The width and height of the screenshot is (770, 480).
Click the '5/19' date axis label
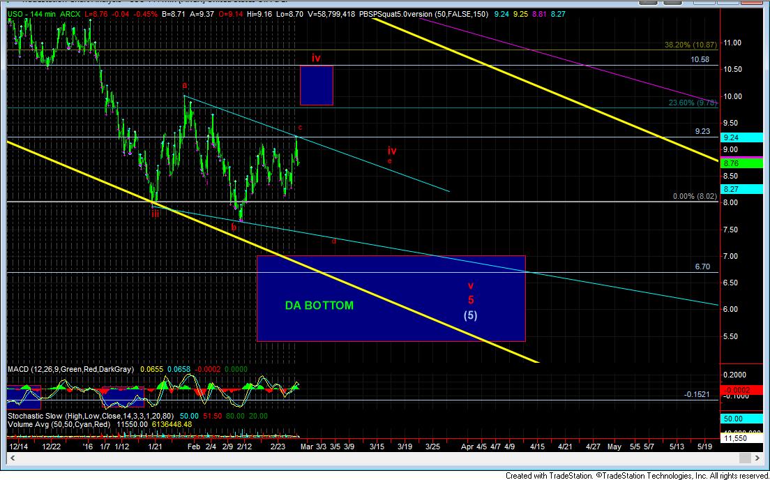click(x=705, y=447)
